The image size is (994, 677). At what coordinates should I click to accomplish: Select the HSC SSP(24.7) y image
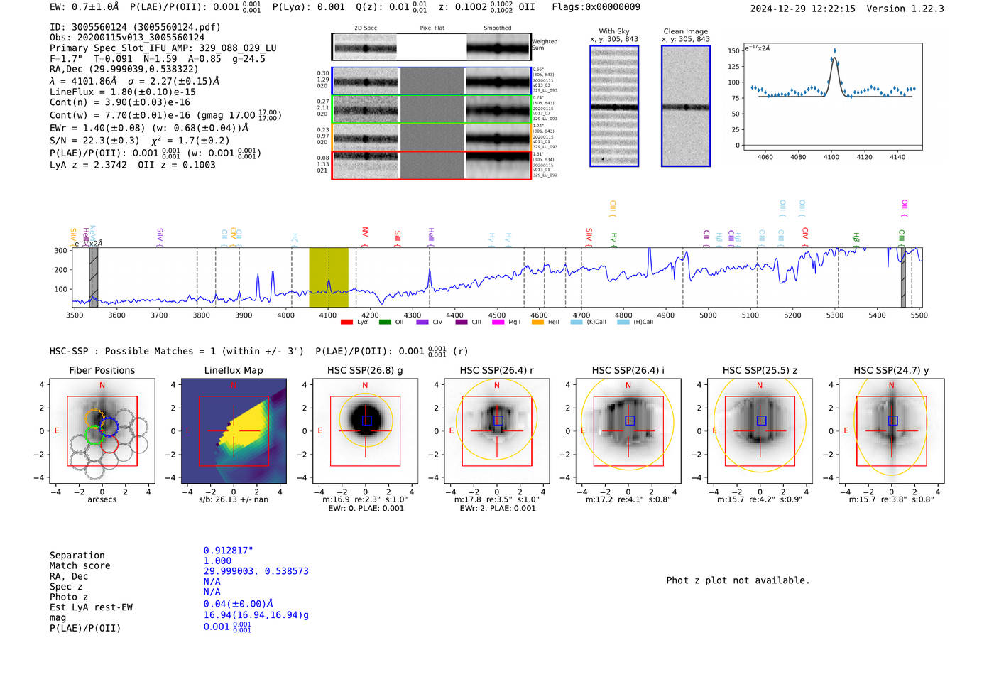892,431
